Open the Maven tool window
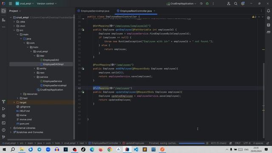 click(x=268, y=32)
